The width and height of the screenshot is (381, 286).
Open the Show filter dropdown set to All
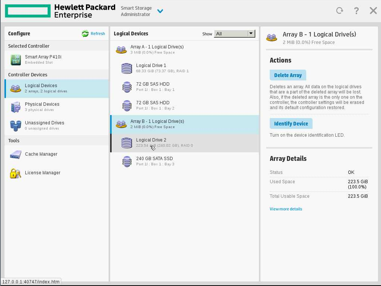click(x=234, y=34)
